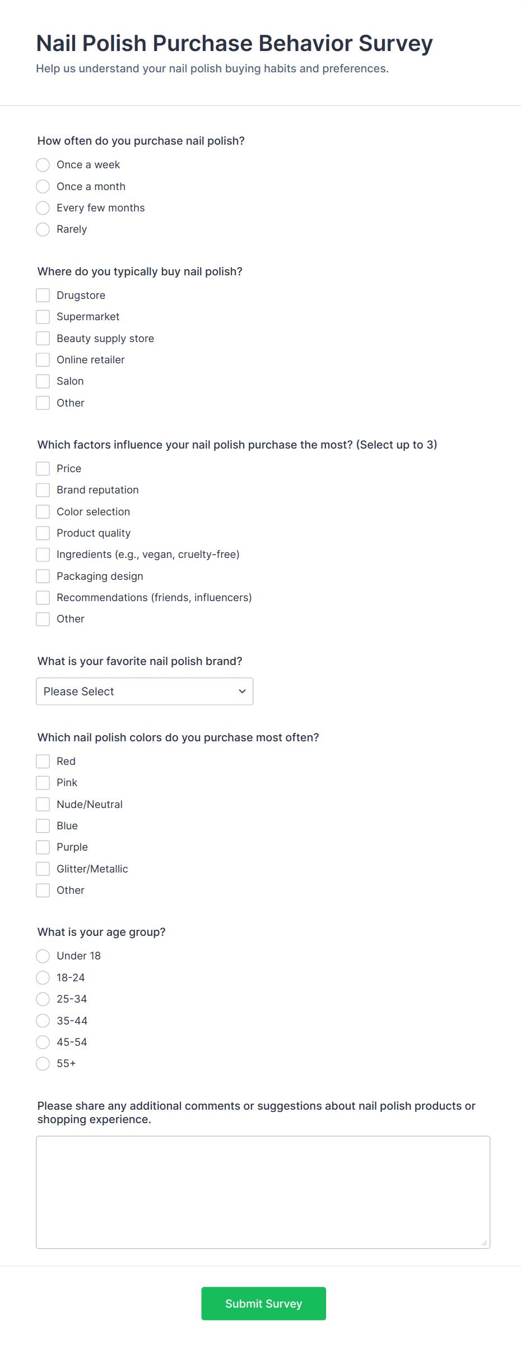This screenshot has width=521, height=1348.
Task: Tick Ingredients (vegan, cruelty-free) checkbox
Action: tap(43, 555)
